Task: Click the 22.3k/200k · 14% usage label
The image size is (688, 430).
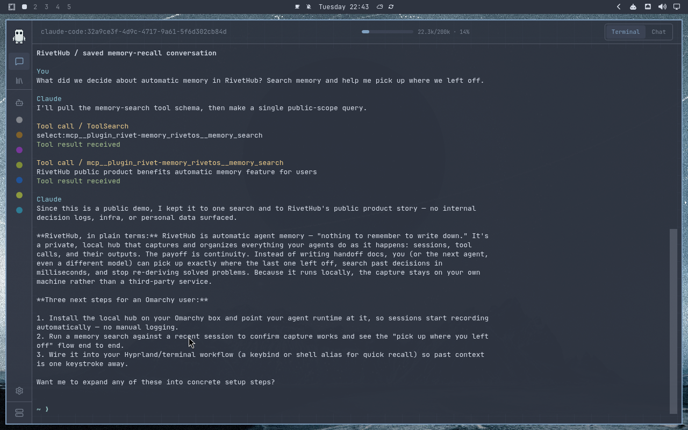Action: click(443, 32)
